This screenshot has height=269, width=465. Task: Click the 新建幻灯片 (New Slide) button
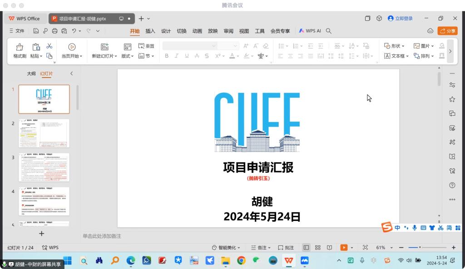[104, 50]
